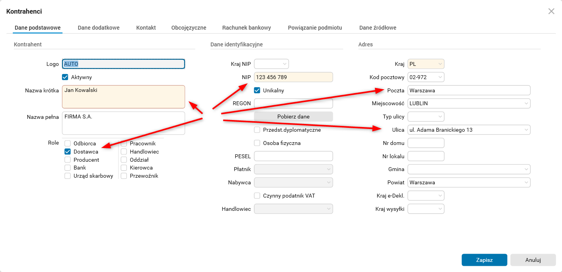Toggle the Aktywny checkbox
562x272 pixels.
pyautogui.click(x=65, y=77)
